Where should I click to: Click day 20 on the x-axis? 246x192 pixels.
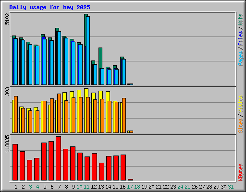point(151,187)
